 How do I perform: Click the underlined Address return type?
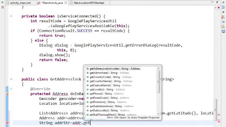point(60,94)
